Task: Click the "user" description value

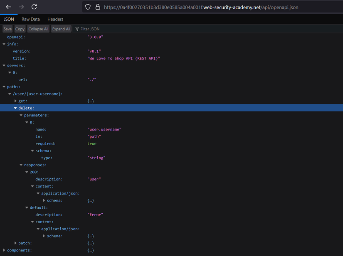Action: coord(94,179)
